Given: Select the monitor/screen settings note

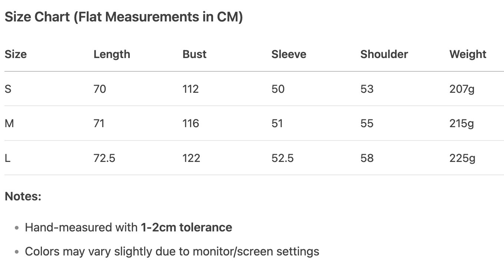Looking at the screenshot, I should [172, 252].
